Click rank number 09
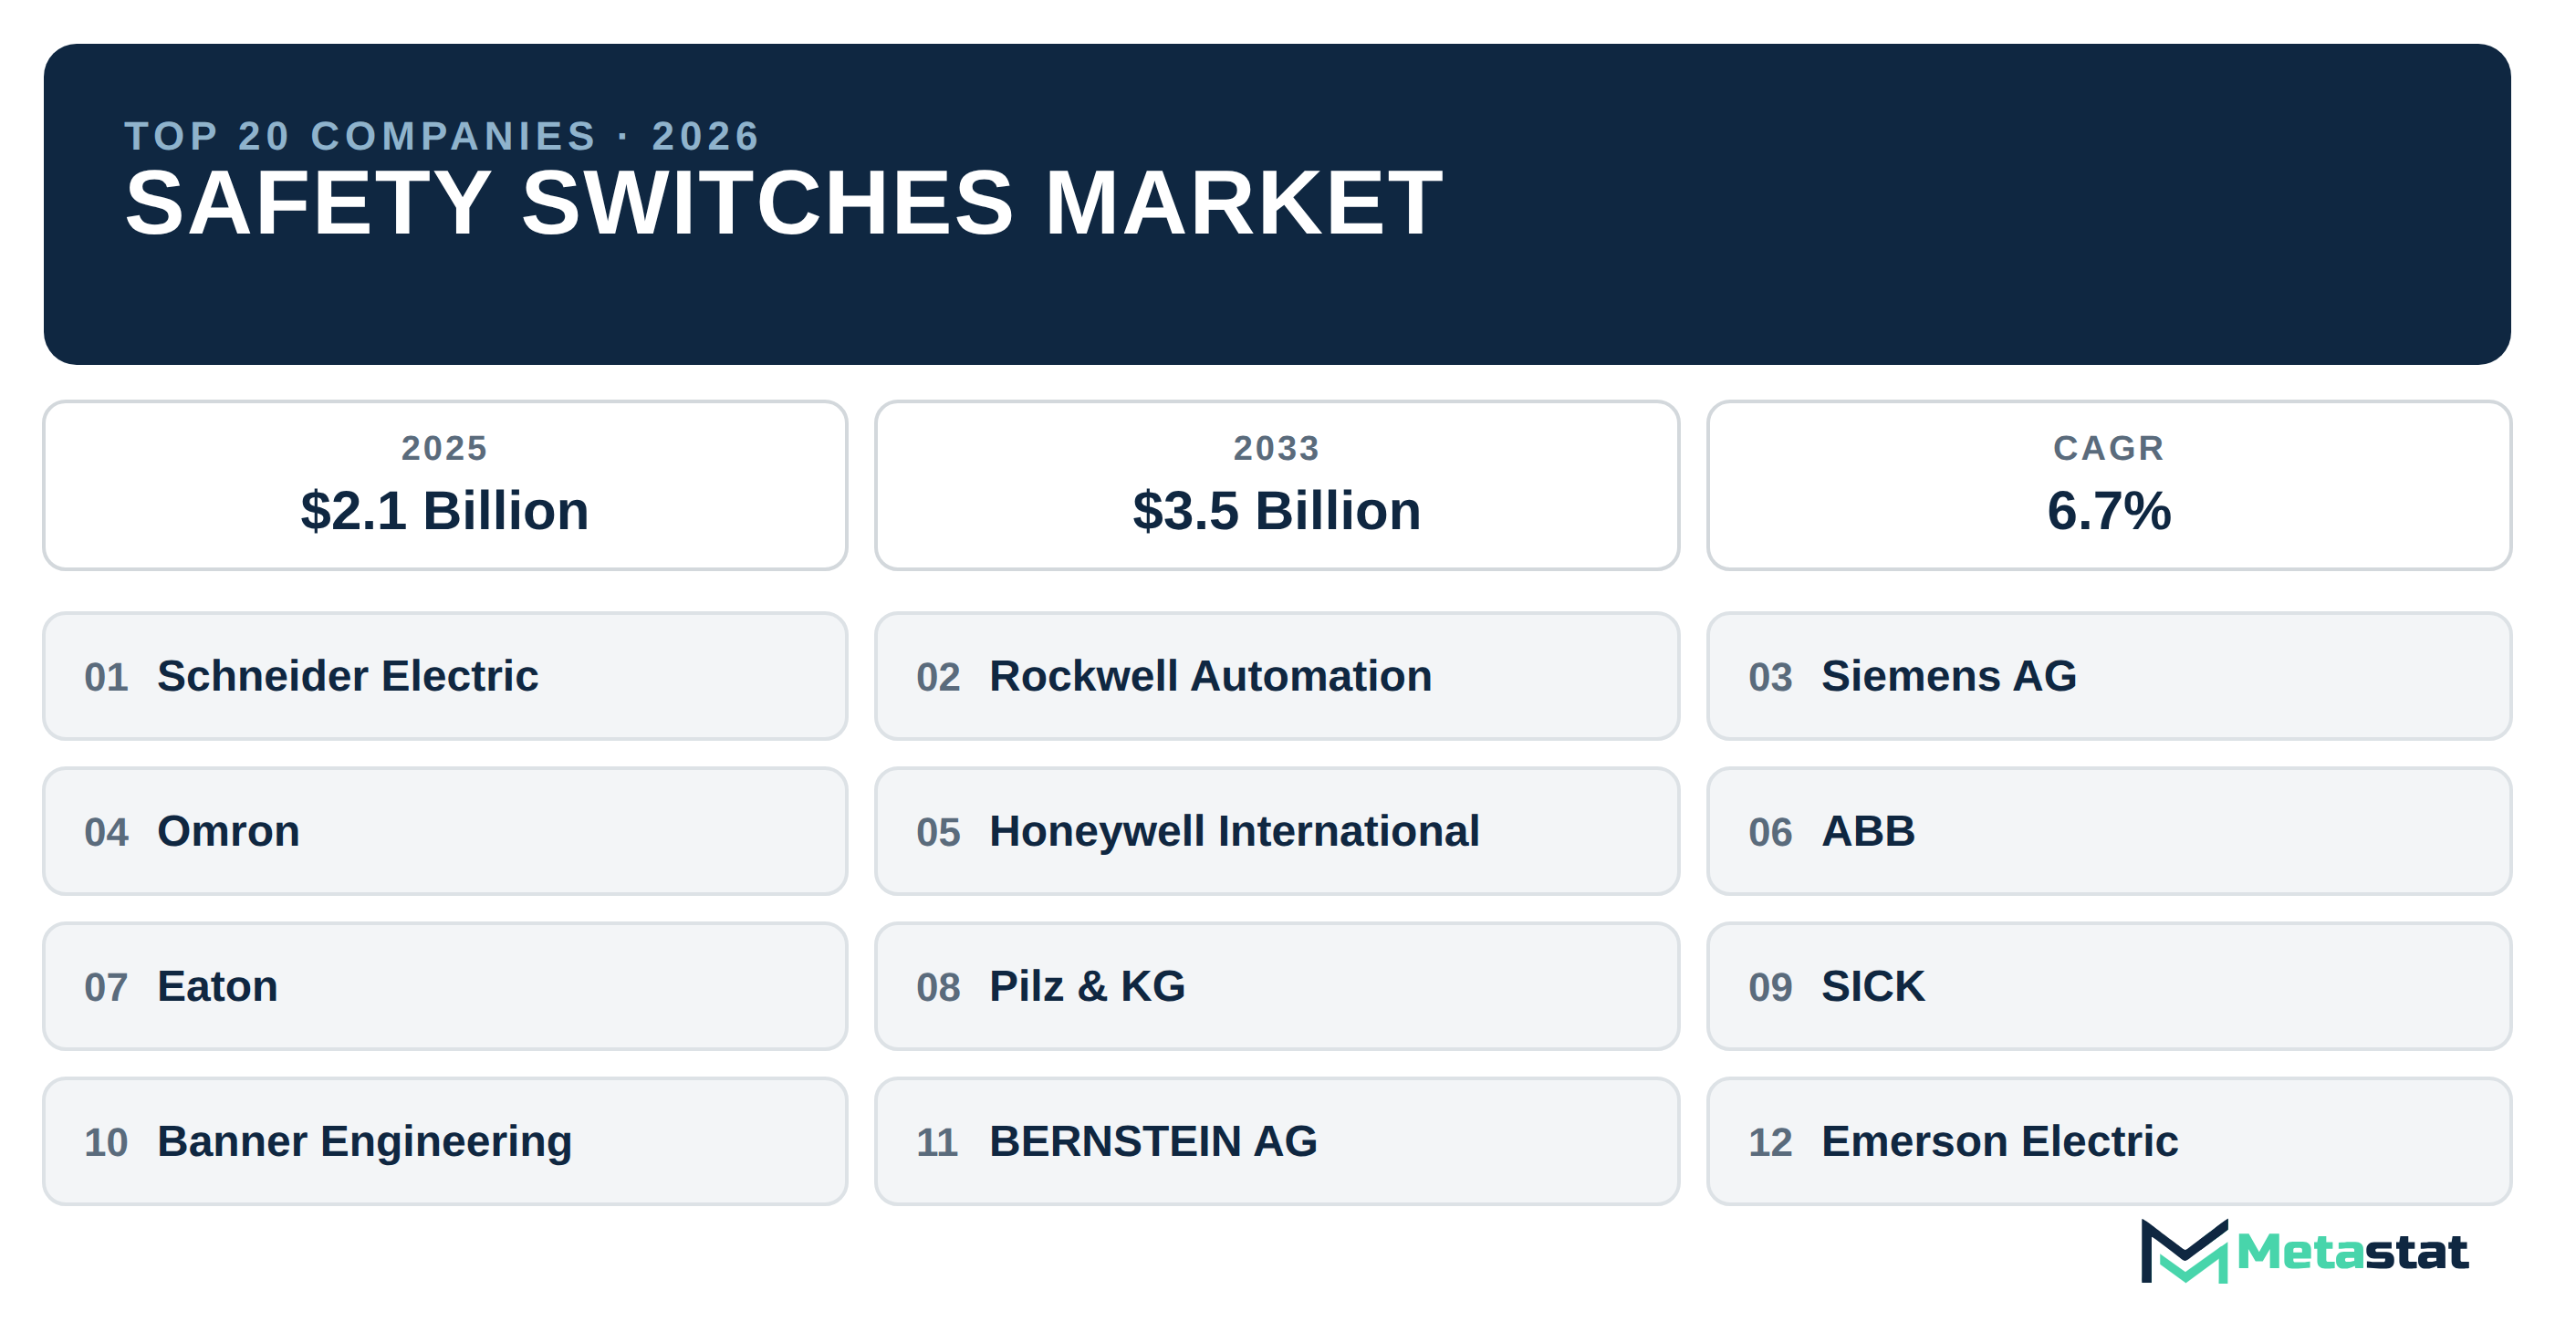The width and height of the screenshot is (2555, 1332). tap(1770, 988)
